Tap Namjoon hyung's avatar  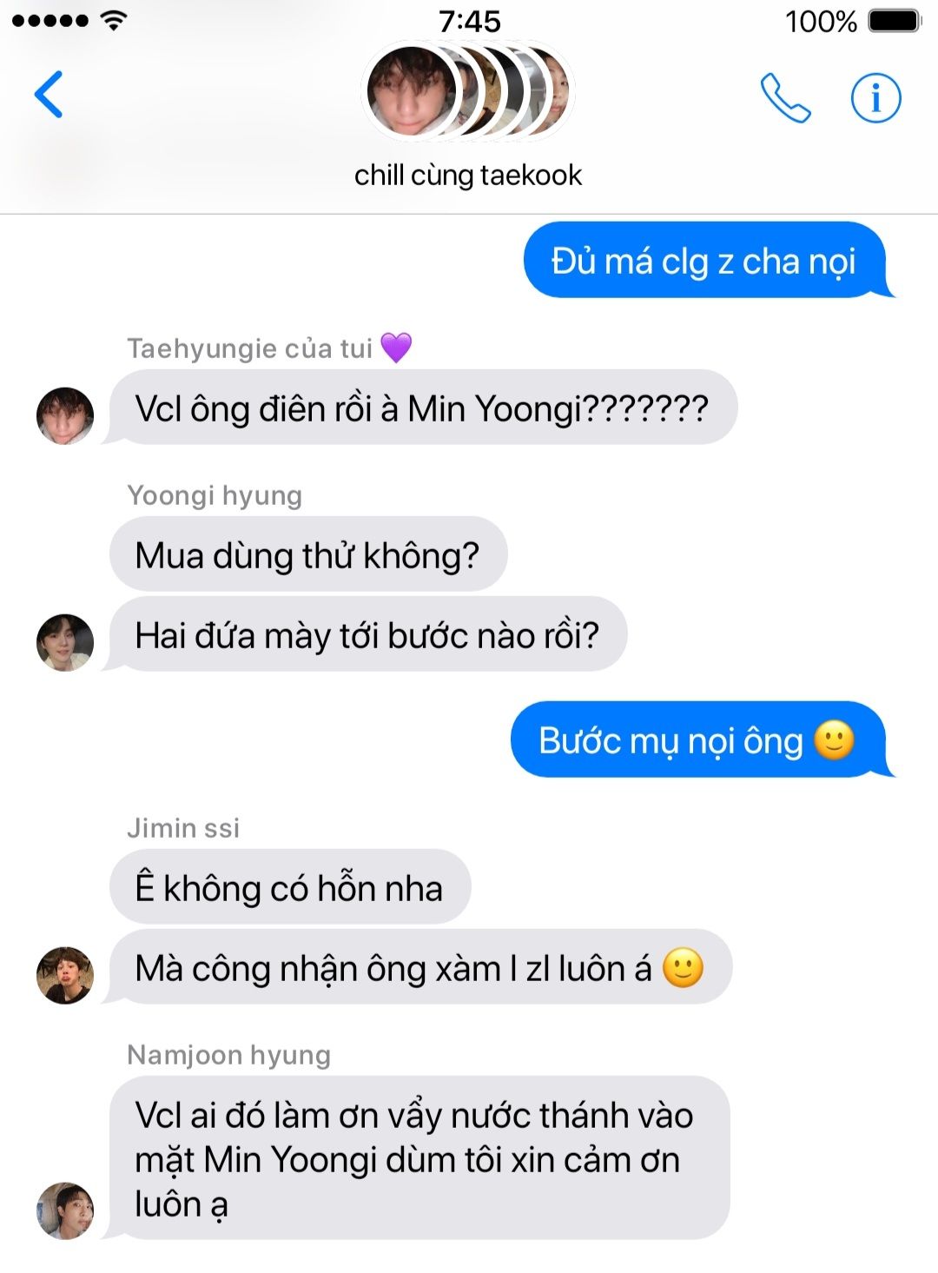pyautogui.click(x=65, y=1210)
